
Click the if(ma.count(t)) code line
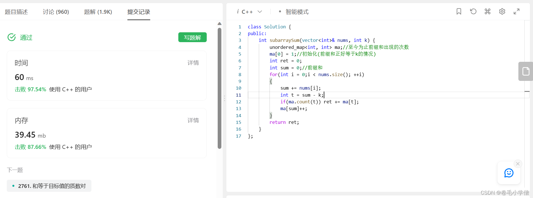320,102
